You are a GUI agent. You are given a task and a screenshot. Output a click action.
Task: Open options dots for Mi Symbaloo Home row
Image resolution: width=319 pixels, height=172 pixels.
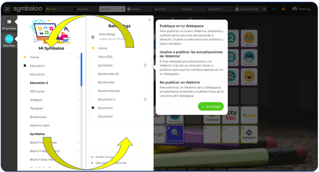pos(78,57)
